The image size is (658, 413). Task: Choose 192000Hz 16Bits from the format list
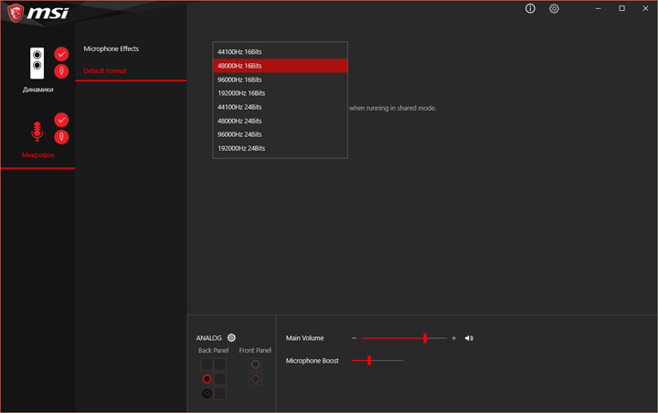pyautogui.click(x=280, y=93)
